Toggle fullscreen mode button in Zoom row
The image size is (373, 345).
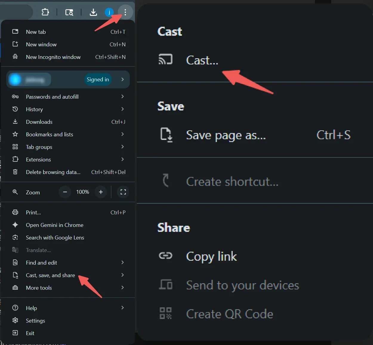pos(123,192)
